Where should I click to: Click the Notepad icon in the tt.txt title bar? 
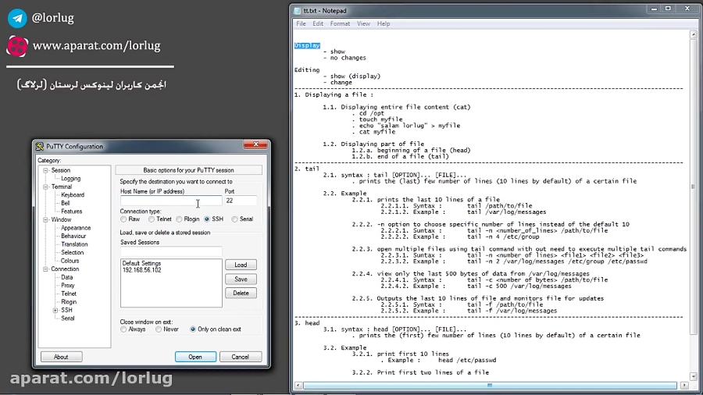click(298, 11)
